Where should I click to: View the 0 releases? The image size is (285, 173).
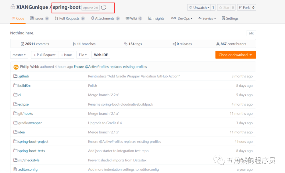click(x=182, y=44)
